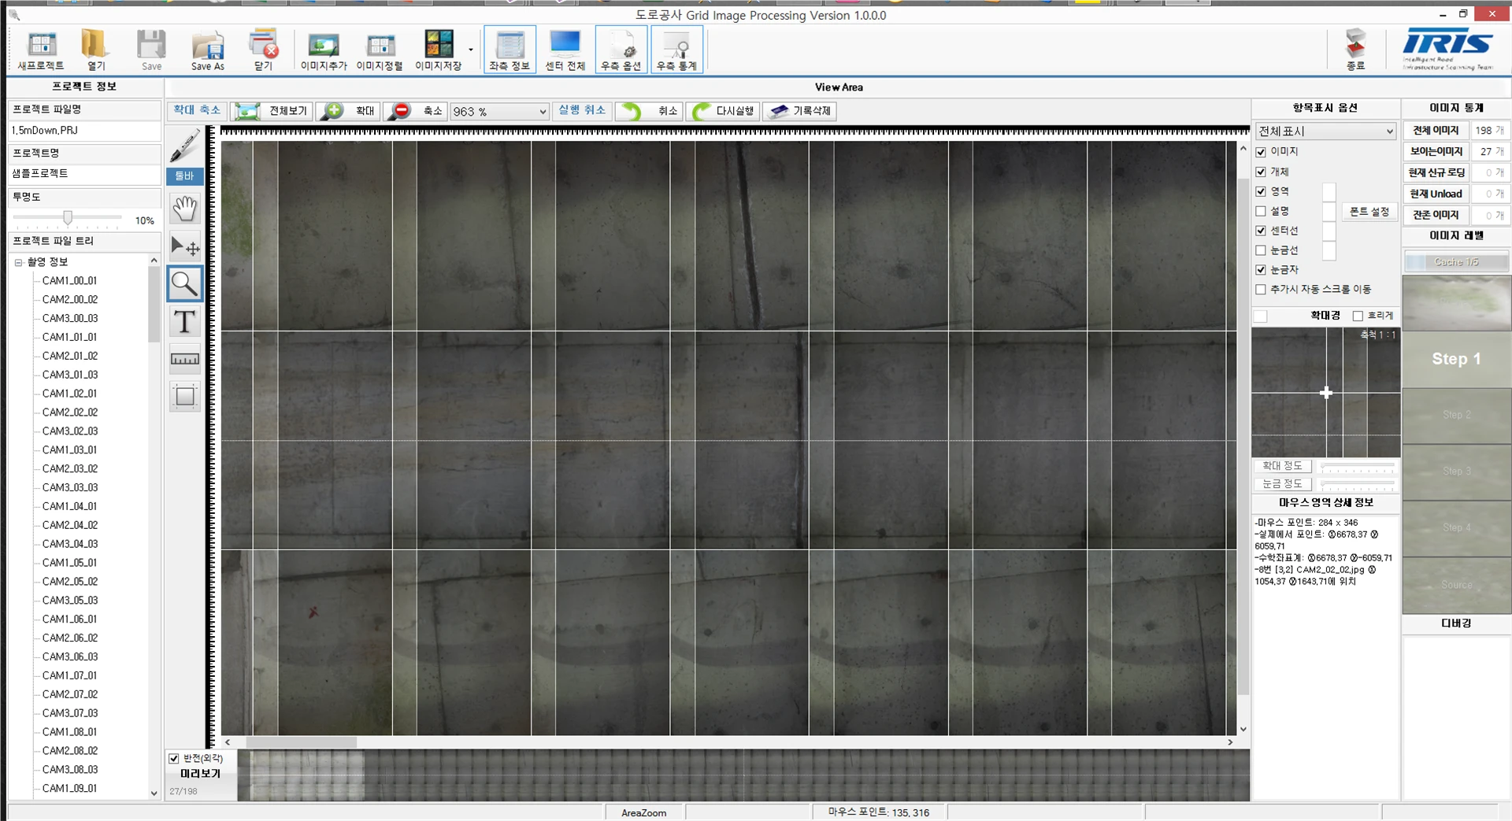Click the Save floppy icon

click(151, 50)
